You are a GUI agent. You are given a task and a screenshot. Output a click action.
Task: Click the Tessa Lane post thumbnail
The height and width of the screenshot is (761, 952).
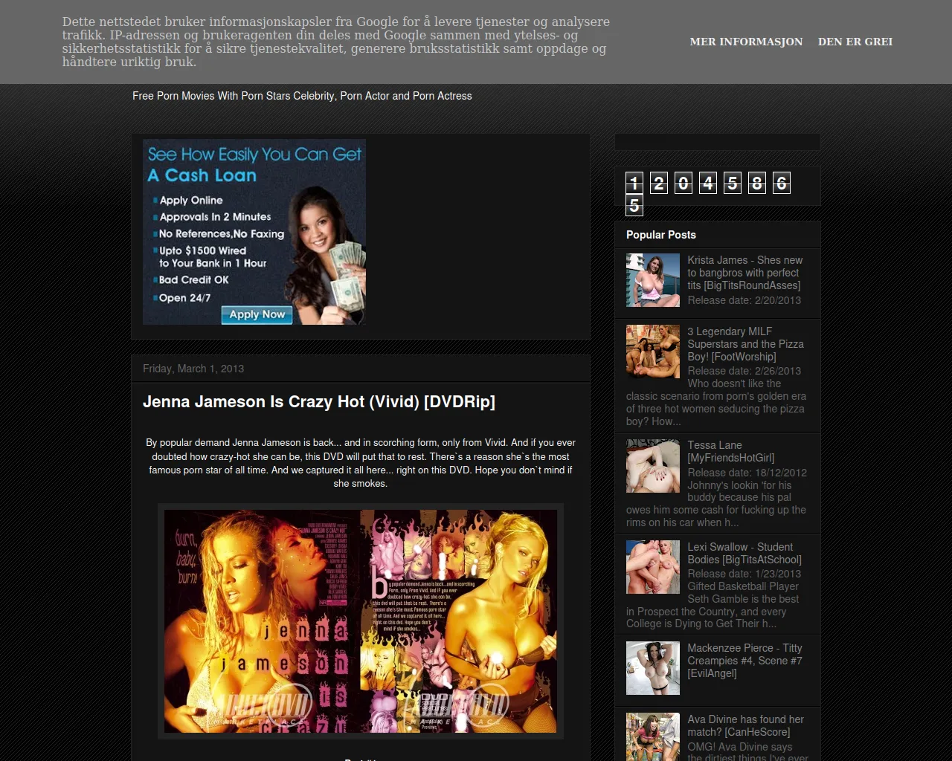[653, 466]
